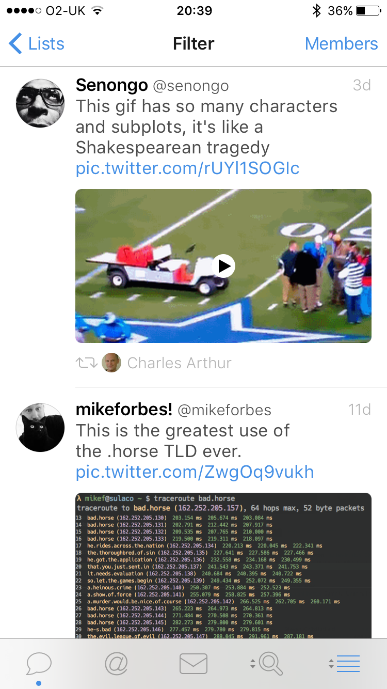Open the Messages envelope tab
387x689 pixels.
pyautogui.click(x=193, y=664)
